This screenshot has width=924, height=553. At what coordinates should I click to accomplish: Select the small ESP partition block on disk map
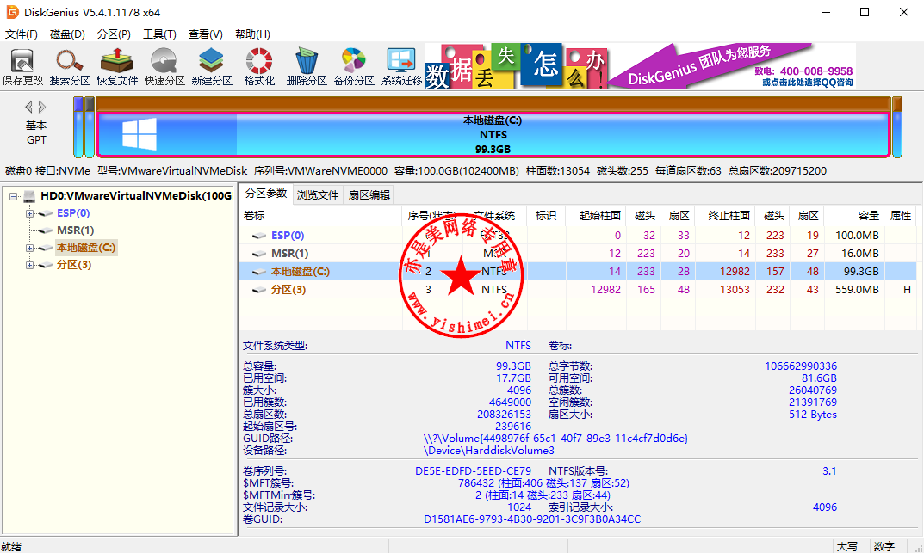[x=78, y=127]
